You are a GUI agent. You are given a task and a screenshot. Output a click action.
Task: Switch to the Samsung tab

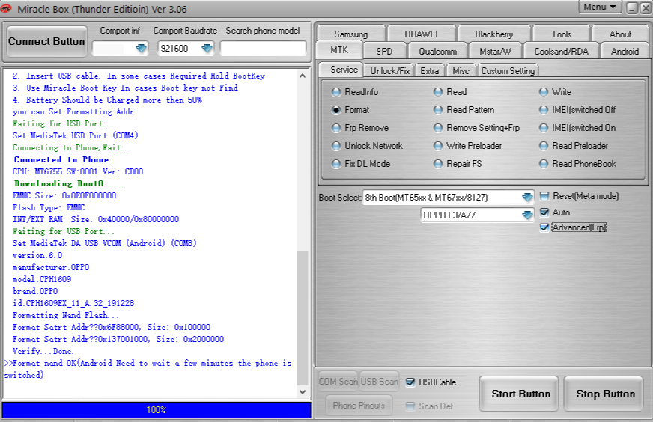(x=350, y=34)
